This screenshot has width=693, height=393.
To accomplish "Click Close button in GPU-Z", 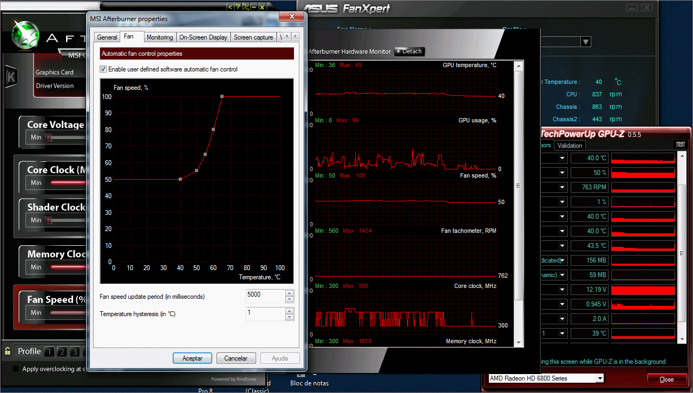I will pyautogui.click(x=666, y=379).
